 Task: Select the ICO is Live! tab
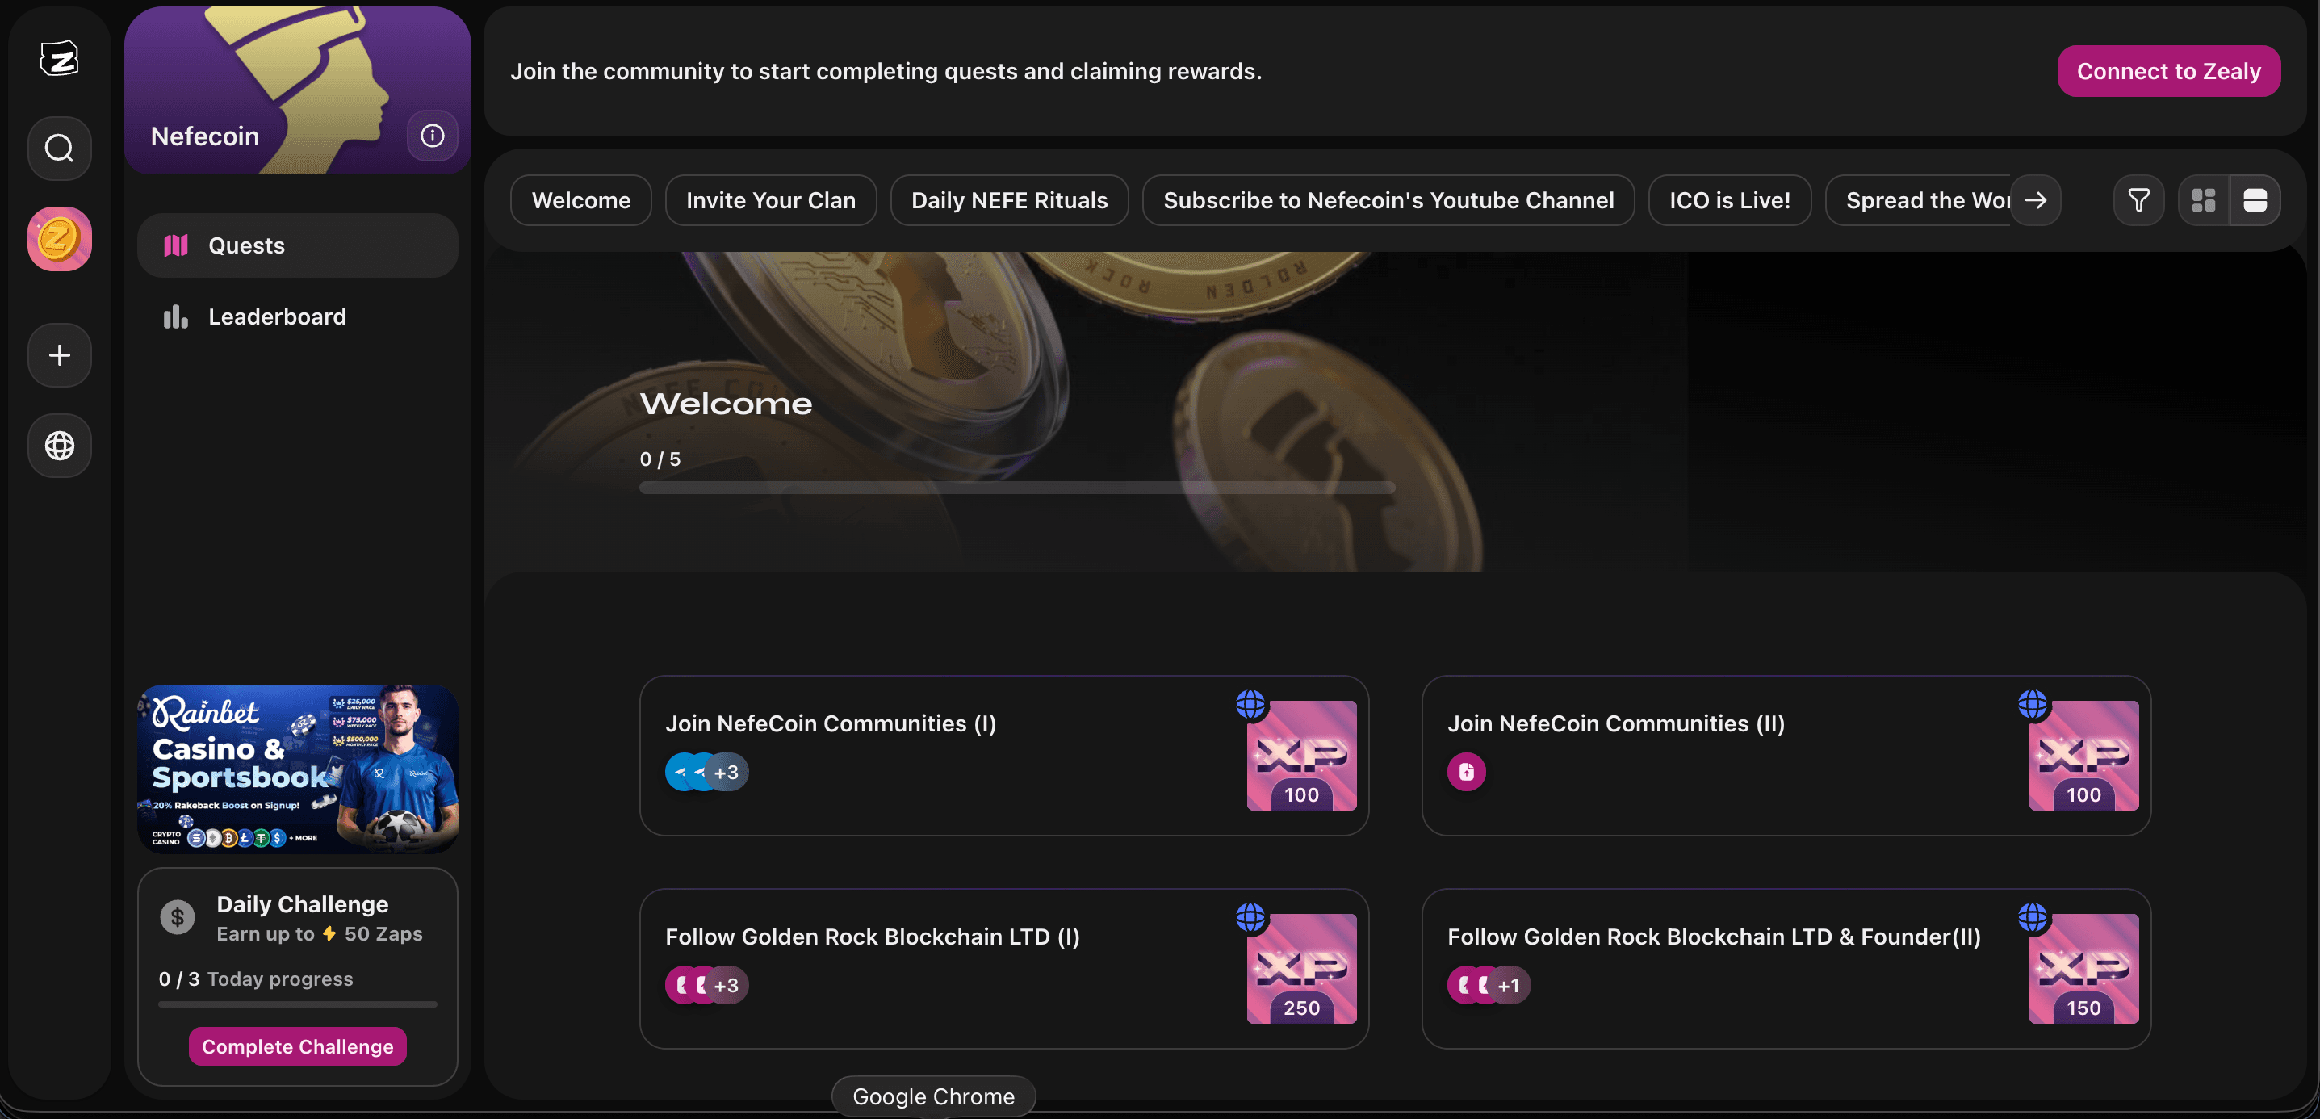click(1730, 200)
